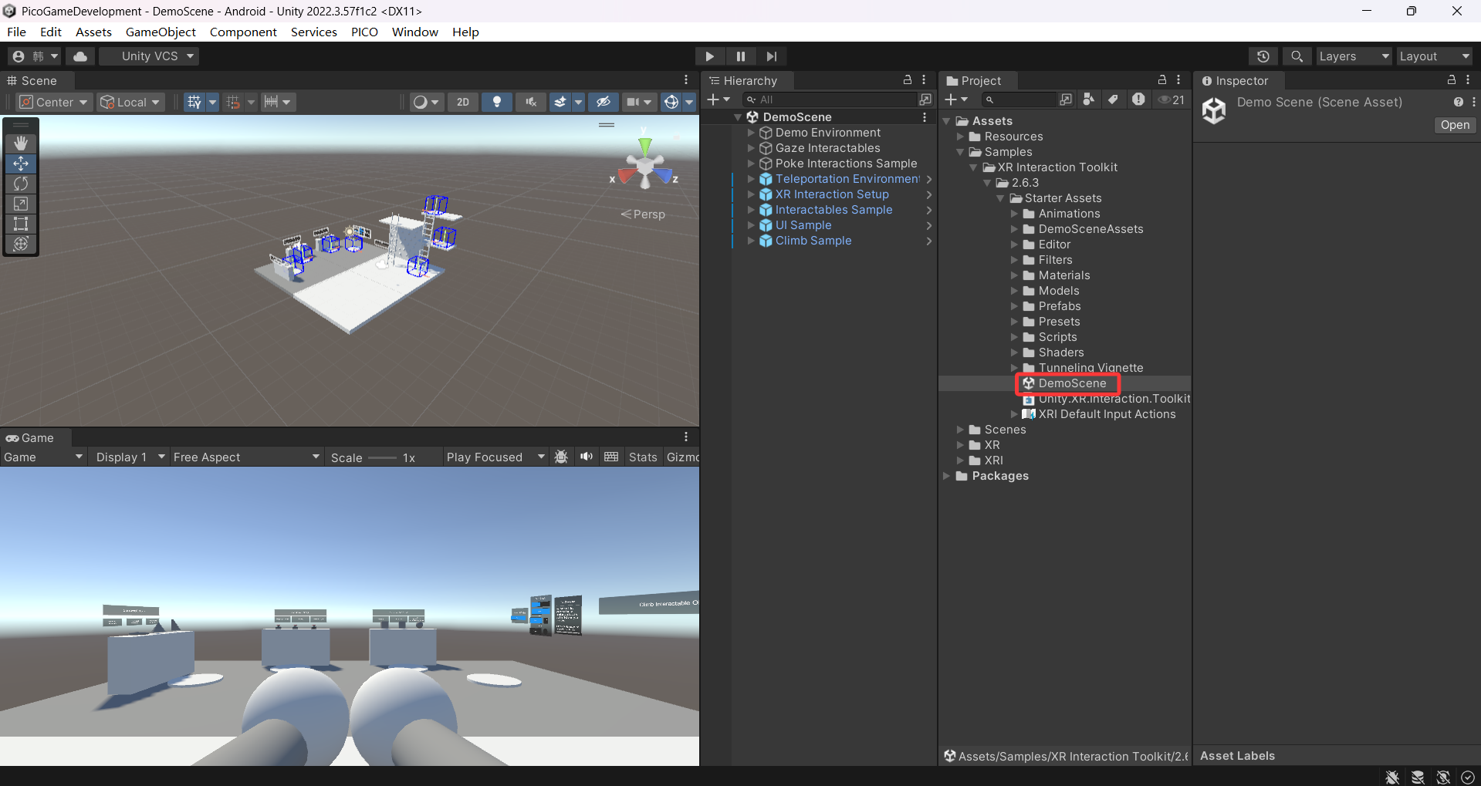
Task: Focus the Project search field
Action: coord(1019,100)
